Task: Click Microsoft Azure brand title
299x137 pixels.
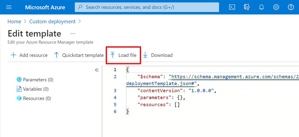Action: [x=45, y=7]
